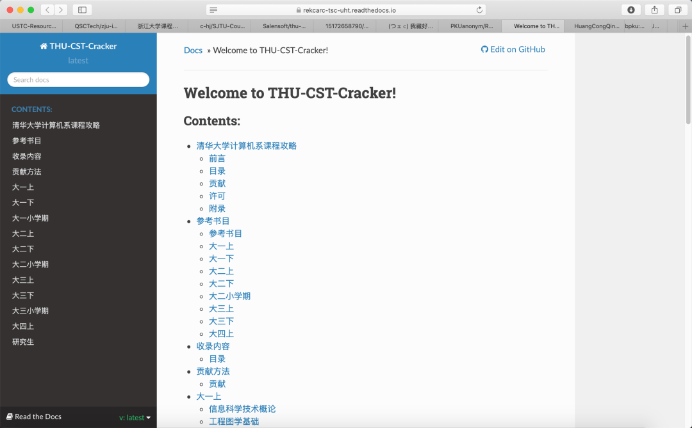Click latest version text under the title
This screenshot has width=692, height=428.
pos(78,60)
